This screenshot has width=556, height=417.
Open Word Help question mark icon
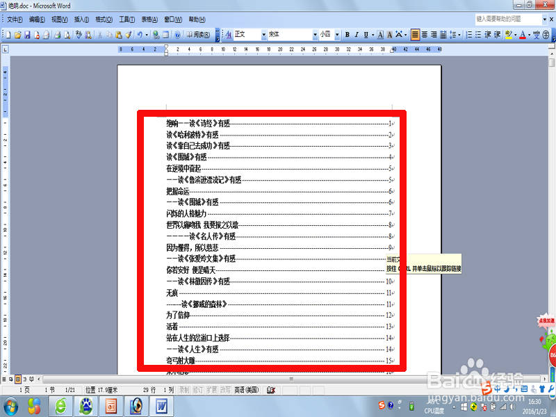click(178, 35)
